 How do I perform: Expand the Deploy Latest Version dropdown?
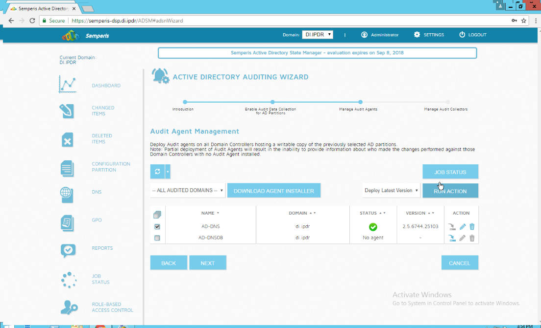(x=391, y=191)
